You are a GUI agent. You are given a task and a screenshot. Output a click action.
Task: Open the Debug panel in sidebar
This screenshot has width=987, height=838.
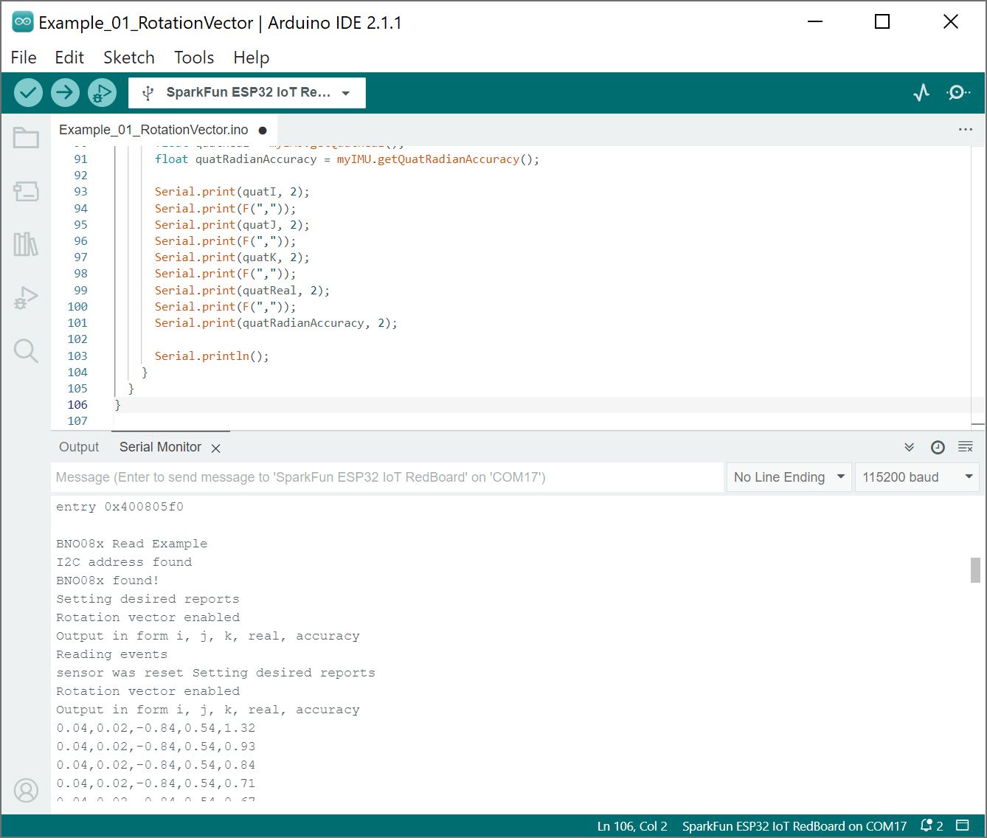pyautogui.click(x=26, y=298)
